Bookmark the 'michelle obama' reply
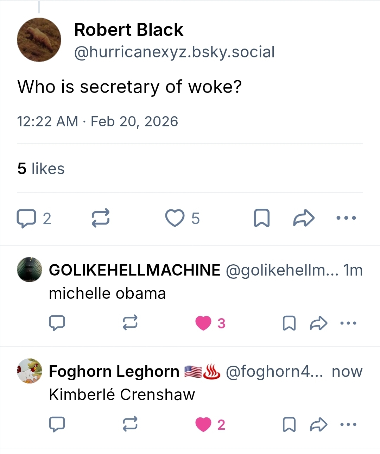This screenshot has height=454, width=380. pos(289,323)
